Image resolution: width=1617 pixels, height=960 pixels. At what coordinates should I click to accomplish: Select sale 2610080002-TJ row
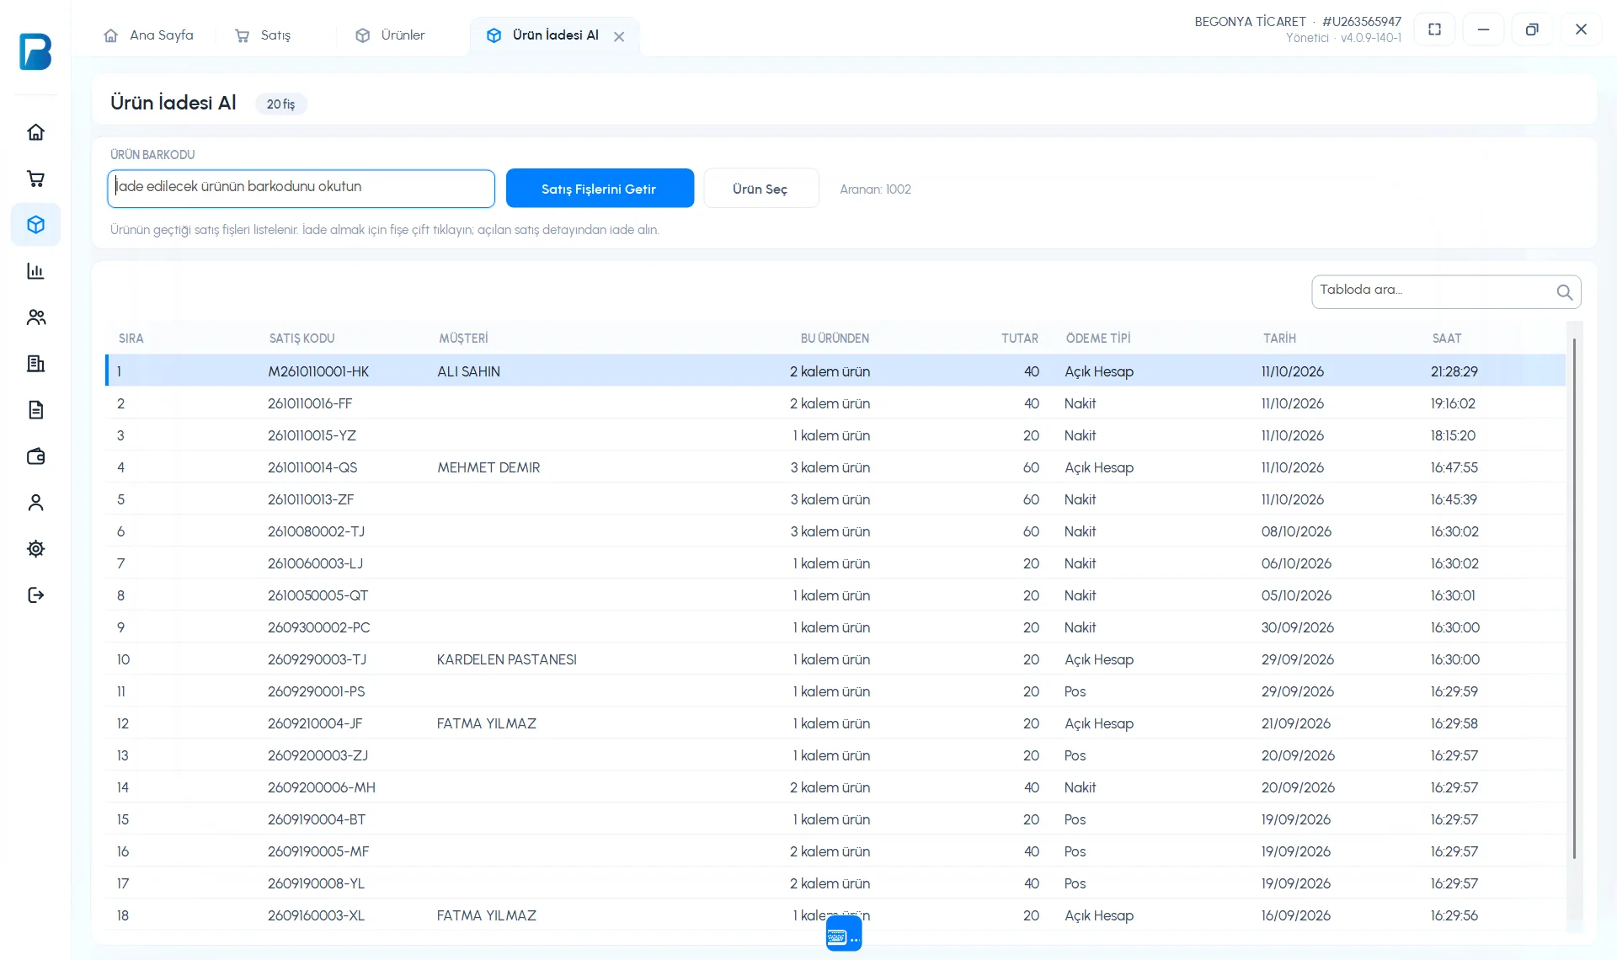click(x=835, y=531)
